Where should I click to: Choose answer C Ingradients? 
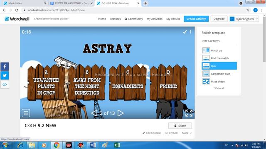[x=128, y=83]
